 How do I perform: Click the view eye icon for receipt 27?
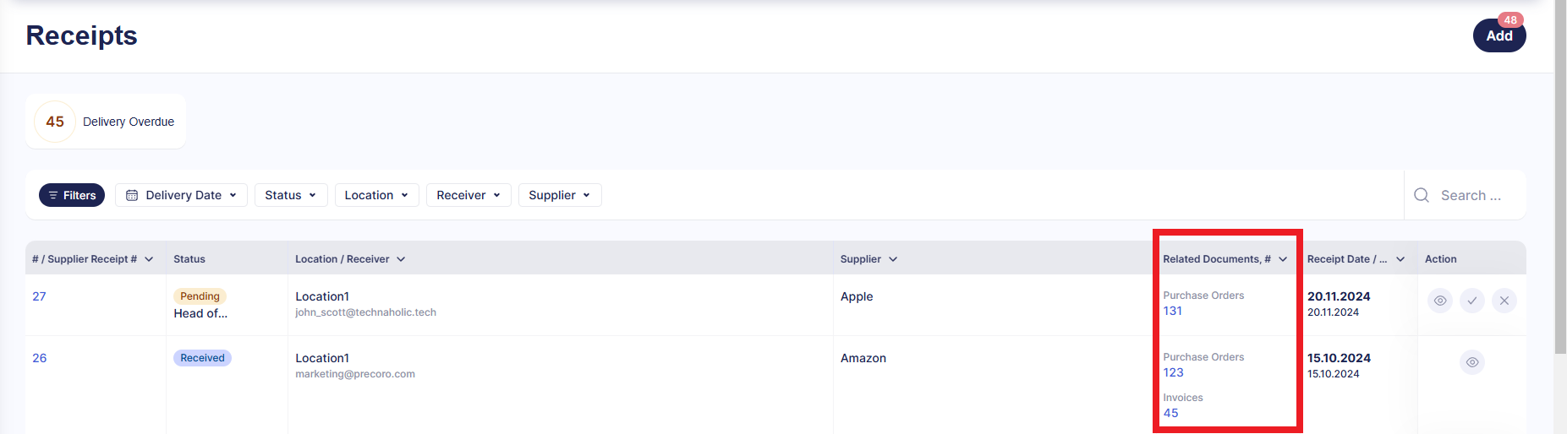(x=1440, y=301)
